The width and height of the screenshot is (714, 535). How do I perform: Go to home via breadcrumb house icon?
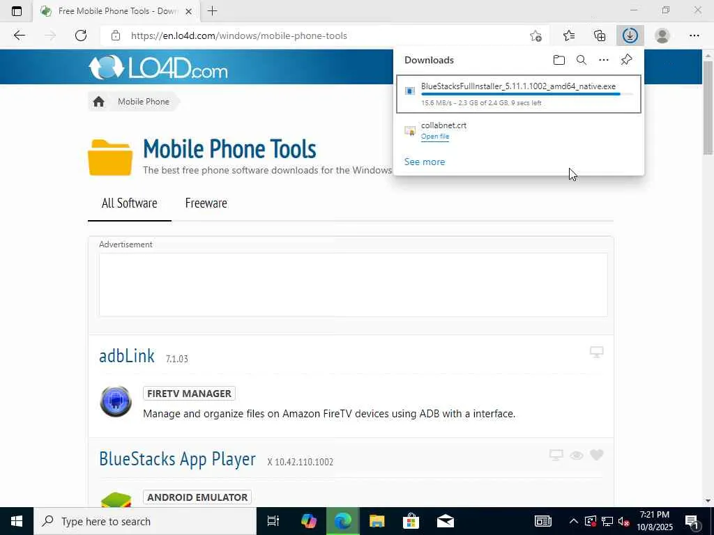pyautogui.click(x=99, y=102)
